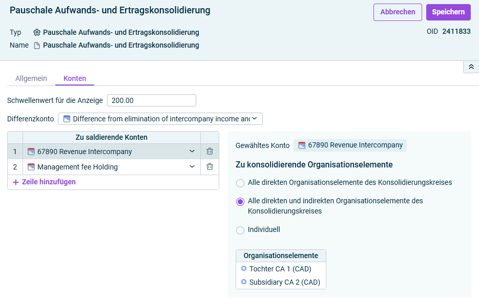Click the account icon in Gewähltes Konto chip

302,145
